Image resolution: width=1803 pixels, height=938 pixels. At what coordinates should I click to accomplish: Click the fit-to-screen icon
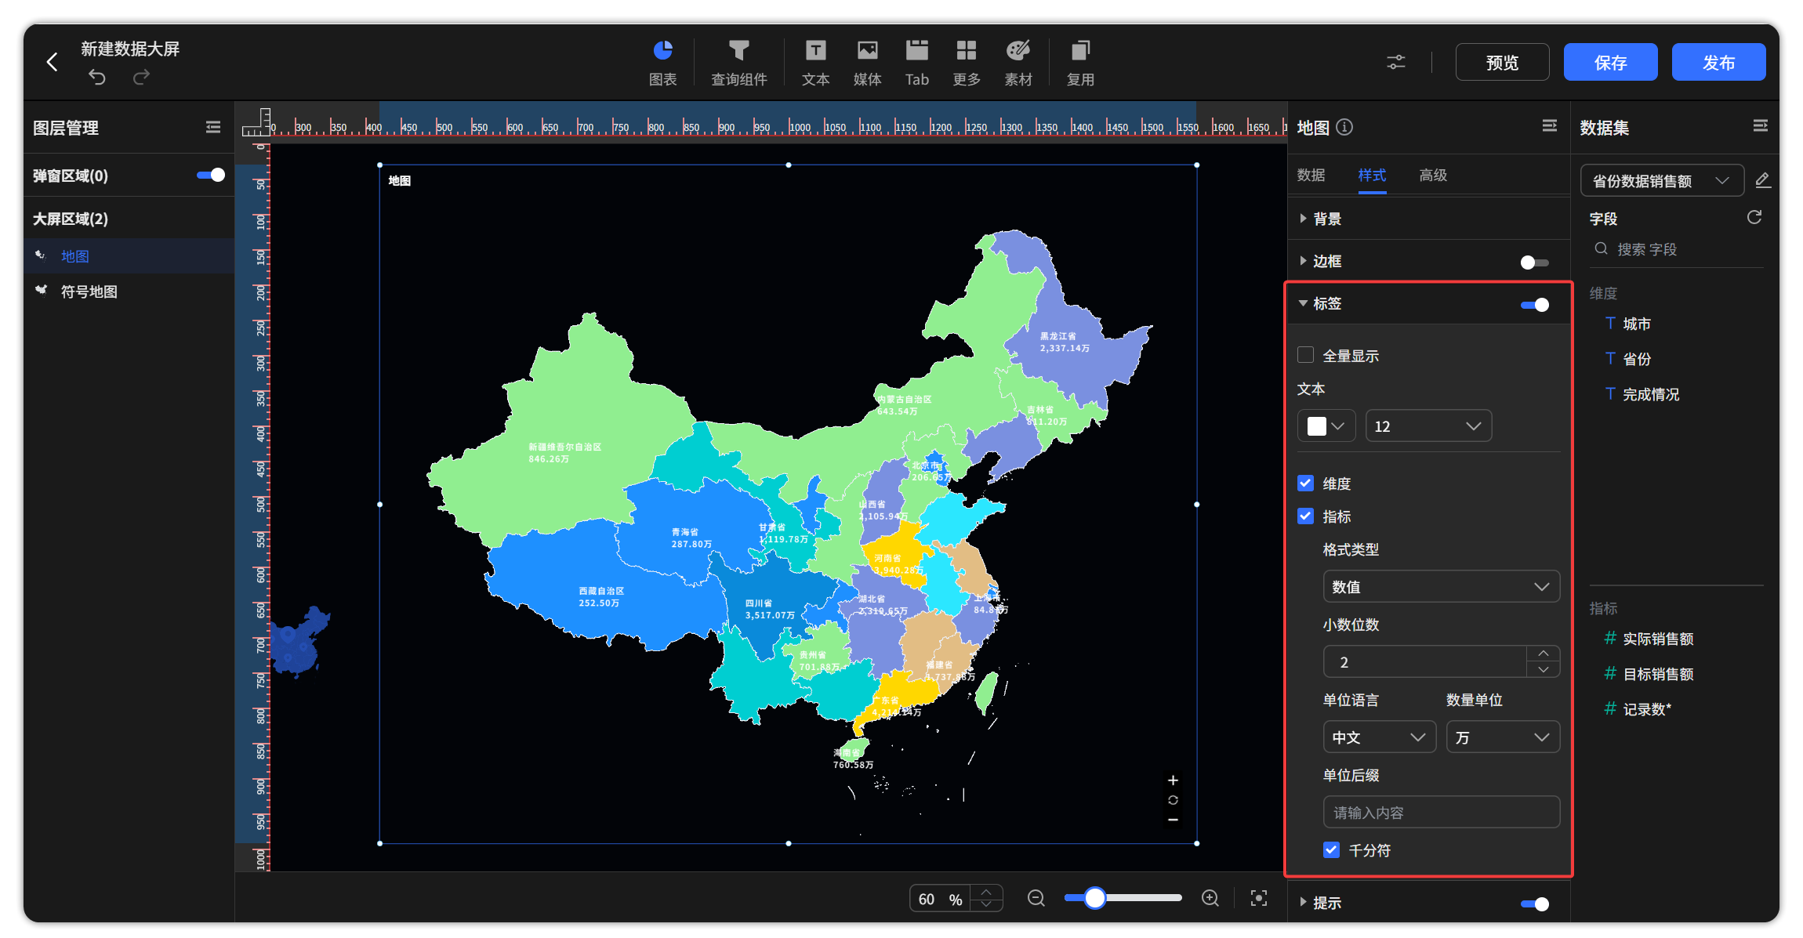[1259, 898]
